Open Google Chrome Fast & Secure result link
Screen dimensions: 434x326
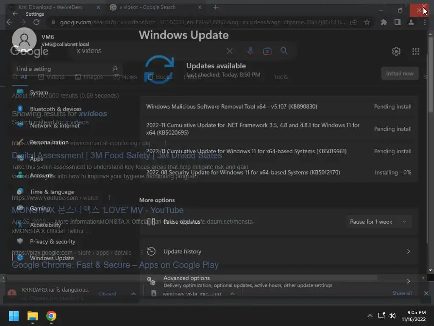point(115,265)
